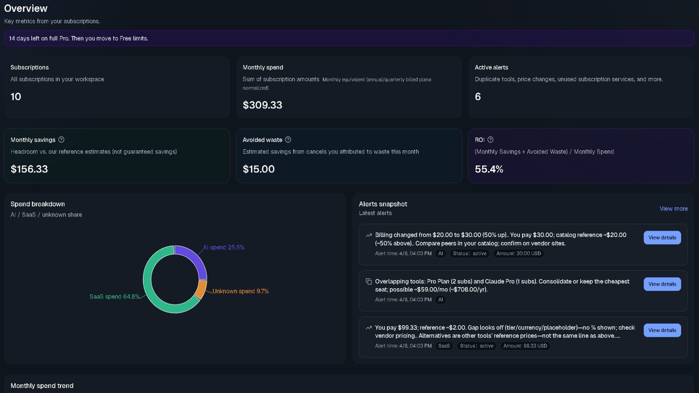
Task: Open the Monthly savings help tooltip
Action: coord(61,139)
